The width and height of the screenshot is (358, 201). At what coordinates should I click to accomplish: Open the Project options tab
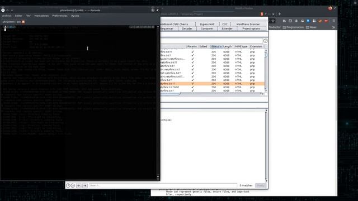pyautogui.click(x=251, y=28)
